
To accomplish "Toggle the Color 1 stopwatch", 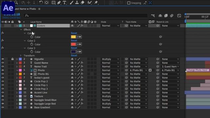I will [32, 37].
